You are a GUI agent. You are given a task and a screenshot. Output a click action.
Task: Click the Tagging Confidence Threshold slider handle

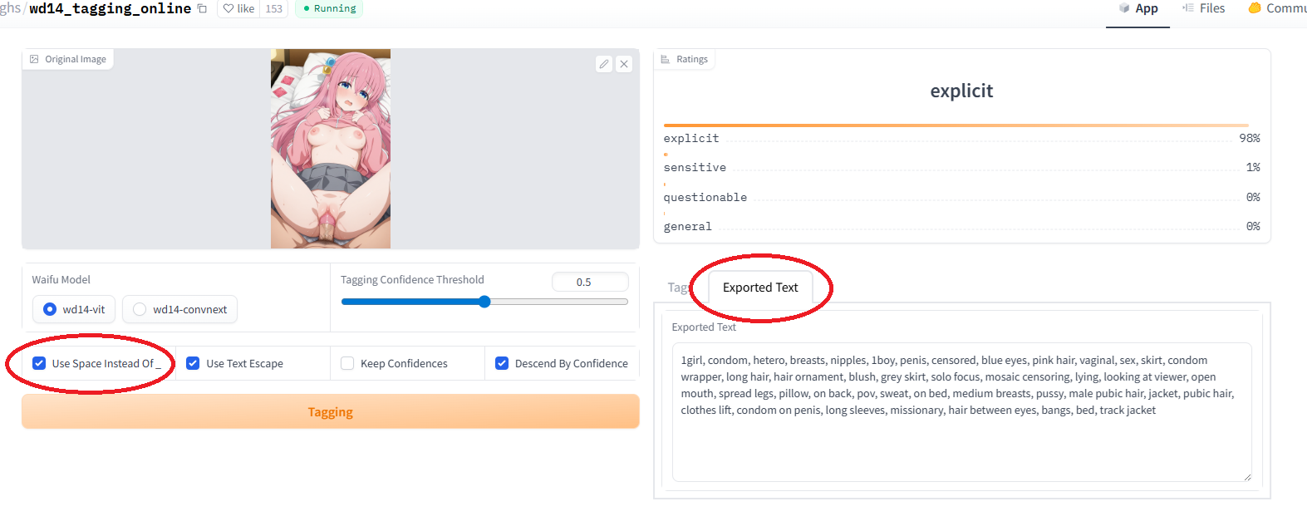(484, 302)
